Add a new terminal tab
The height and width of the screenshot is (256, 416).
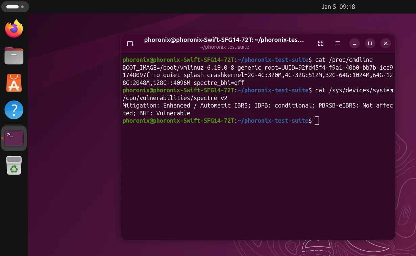130,43
